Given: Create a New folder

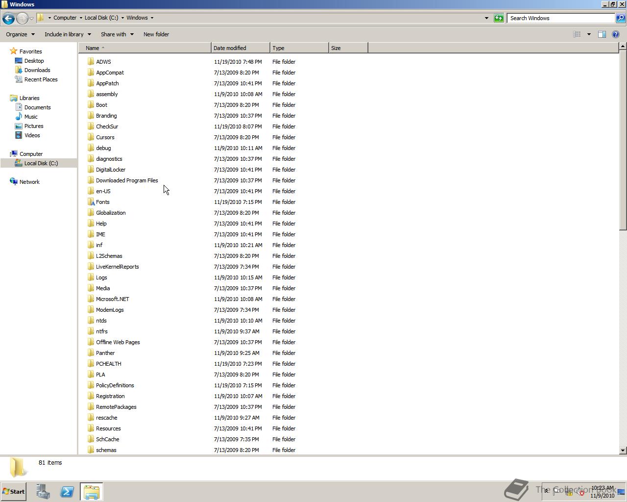Looking at the screenshot, I should (x=156, y=34).
